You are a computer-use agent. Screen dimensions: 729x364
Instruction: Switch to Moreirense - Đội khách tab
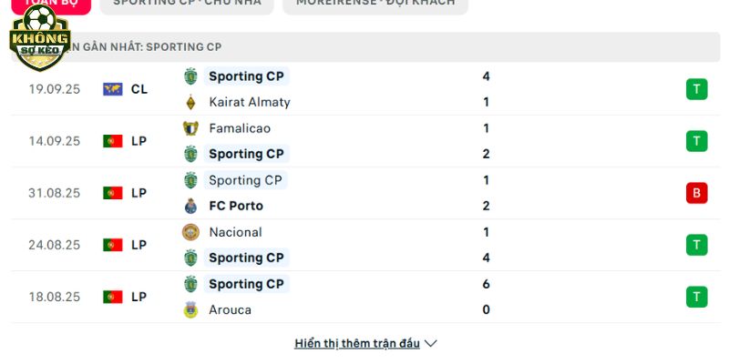pos(375,5)
